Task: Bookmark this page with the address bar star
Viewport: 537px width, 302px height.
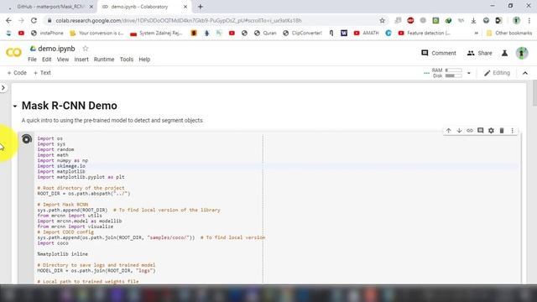Action: [383, 20]
